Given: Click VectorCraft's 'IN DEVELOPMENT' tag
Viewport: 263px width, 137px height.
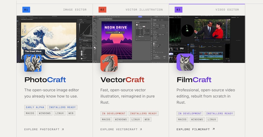Looking at the screenshot, I should point(114,114).
